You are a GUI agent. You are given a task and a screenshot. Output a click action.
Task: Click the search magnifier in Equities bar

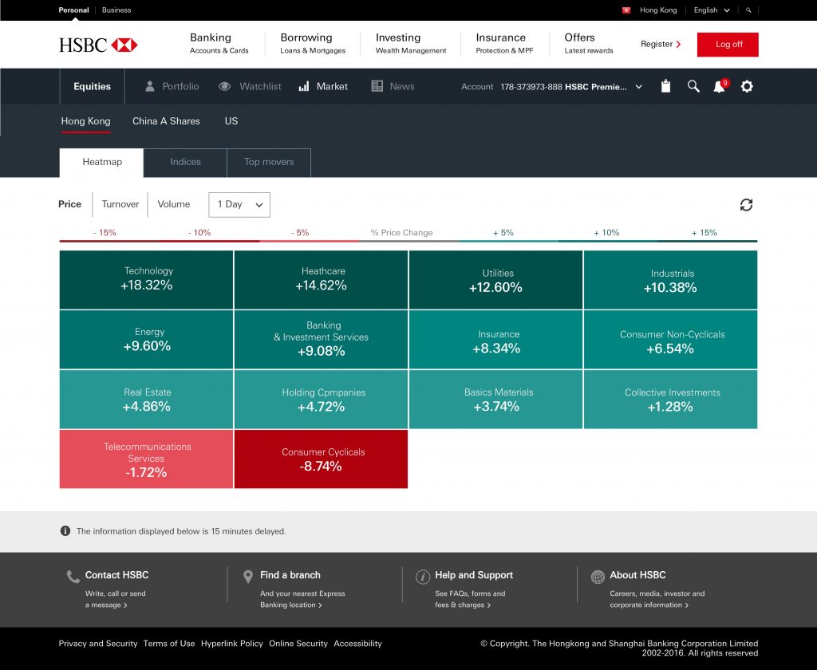tap(693, 86)
